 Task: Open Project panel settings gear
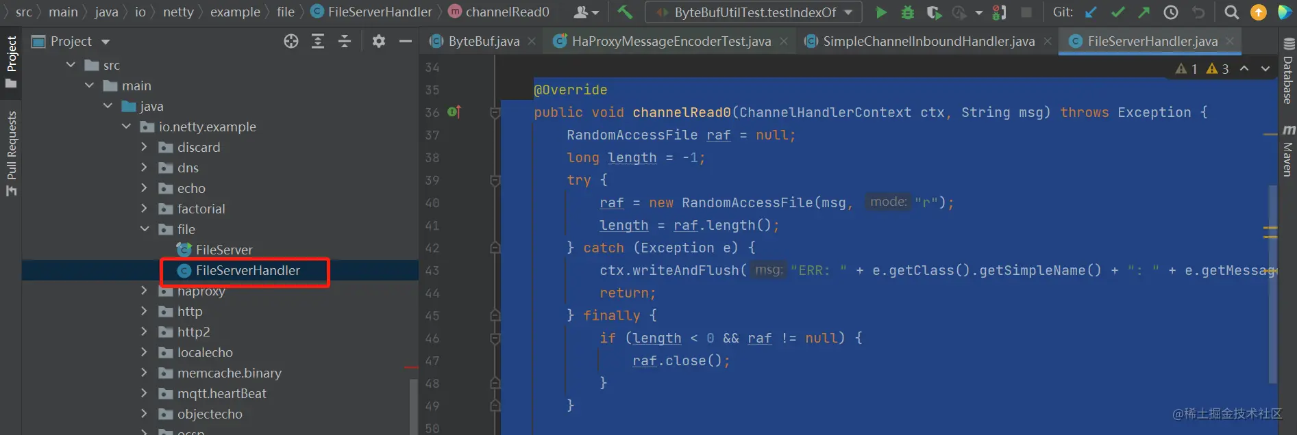coord(379,42)
